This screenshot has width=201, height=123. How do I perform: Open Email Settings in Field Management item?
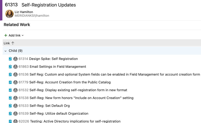point(58,67)
